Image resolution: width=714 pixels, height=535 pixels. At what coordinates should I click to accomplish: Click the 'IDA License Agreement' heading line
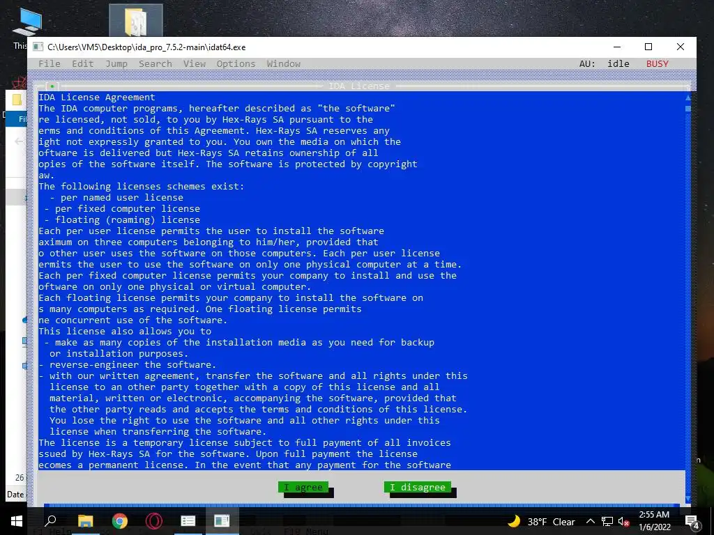(96, 97)
